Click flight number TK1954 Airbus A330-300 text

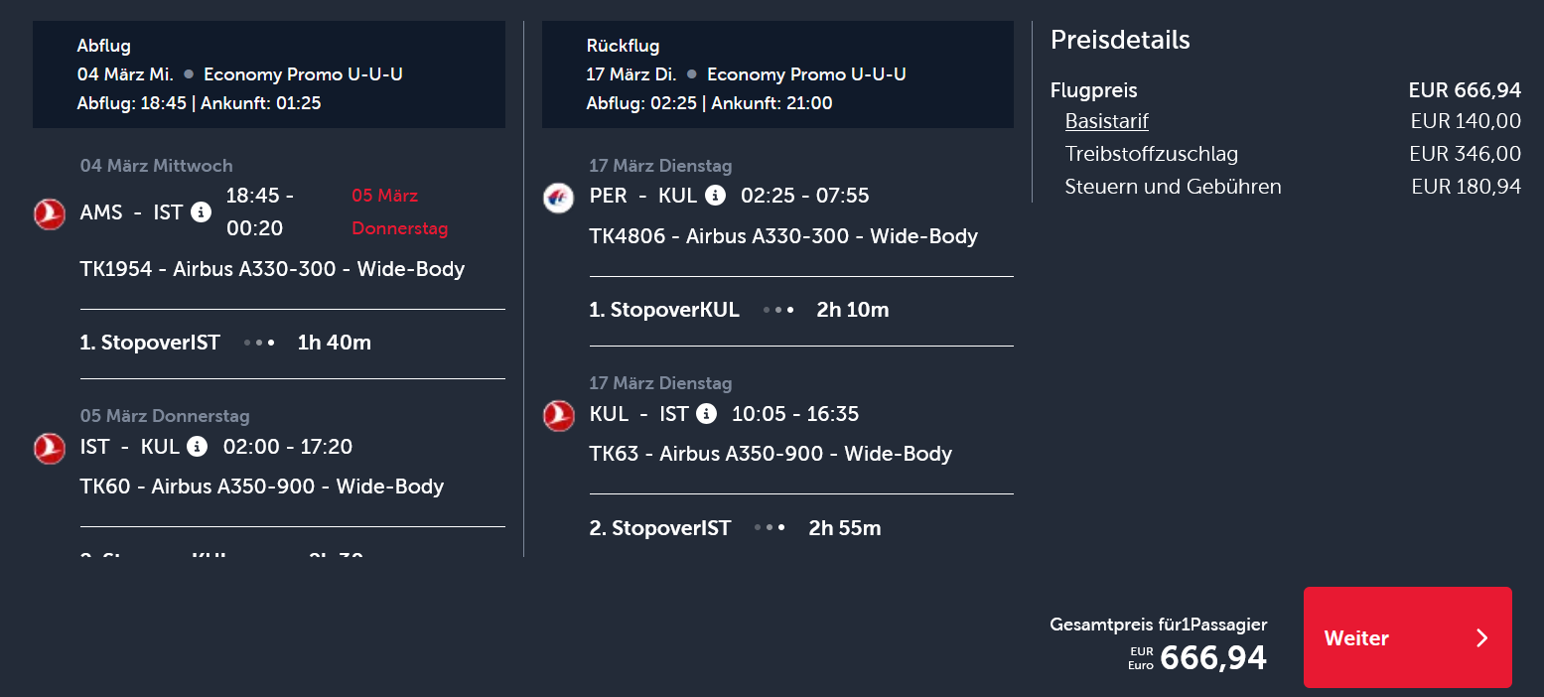click(x=272, y=269)
